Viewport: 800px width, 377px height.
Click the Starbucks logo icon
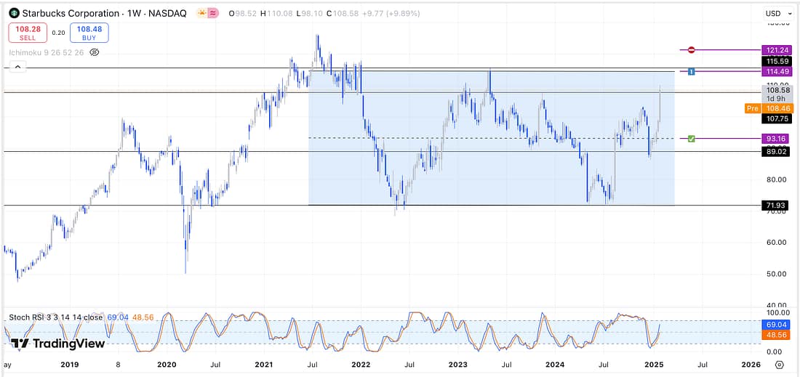[14, 13]
